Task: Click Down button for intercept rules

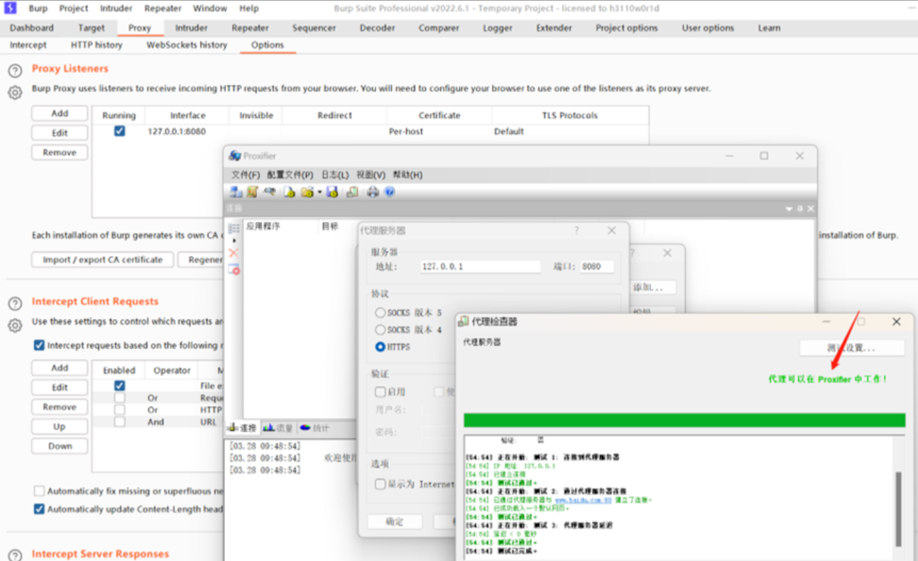Action: 60,446
